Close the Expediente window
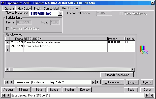This screenshot has width=156, height=99. tap(152, 3)
